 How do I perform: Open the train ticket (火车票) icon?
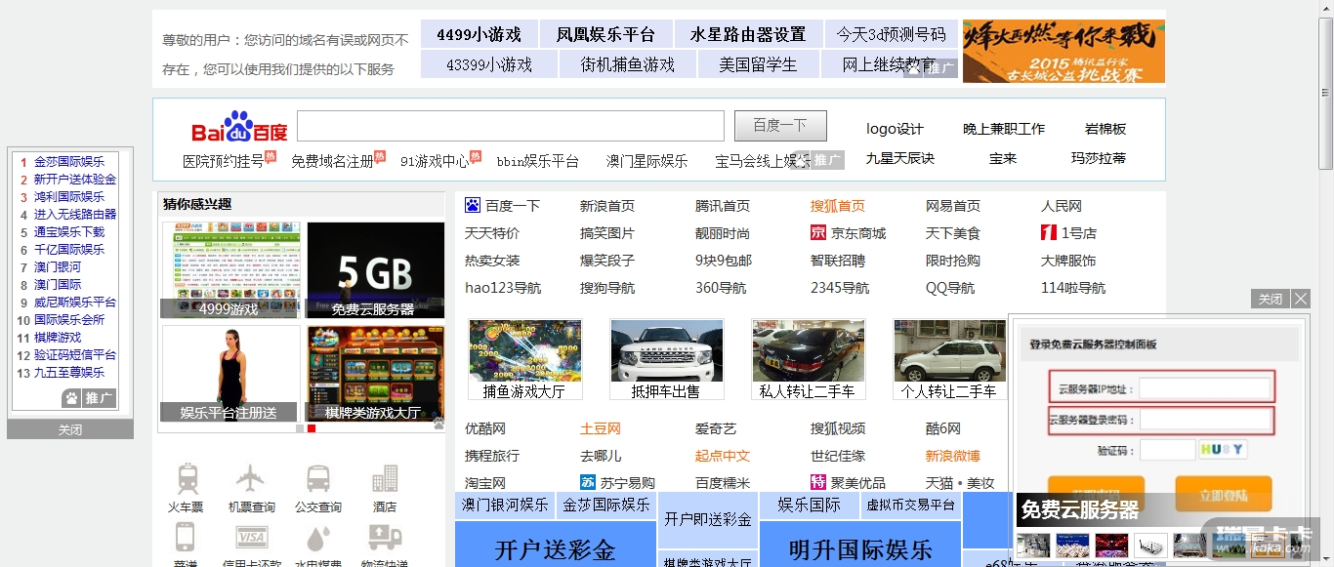(187, 479)
